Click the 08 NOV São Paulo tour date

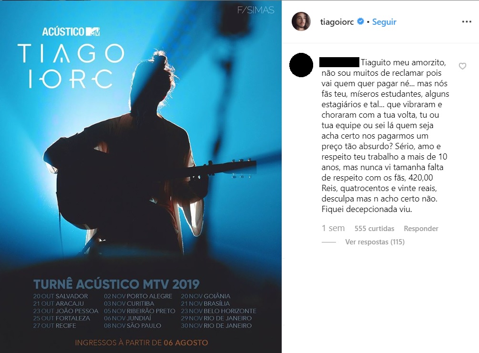tap(132, 325)
